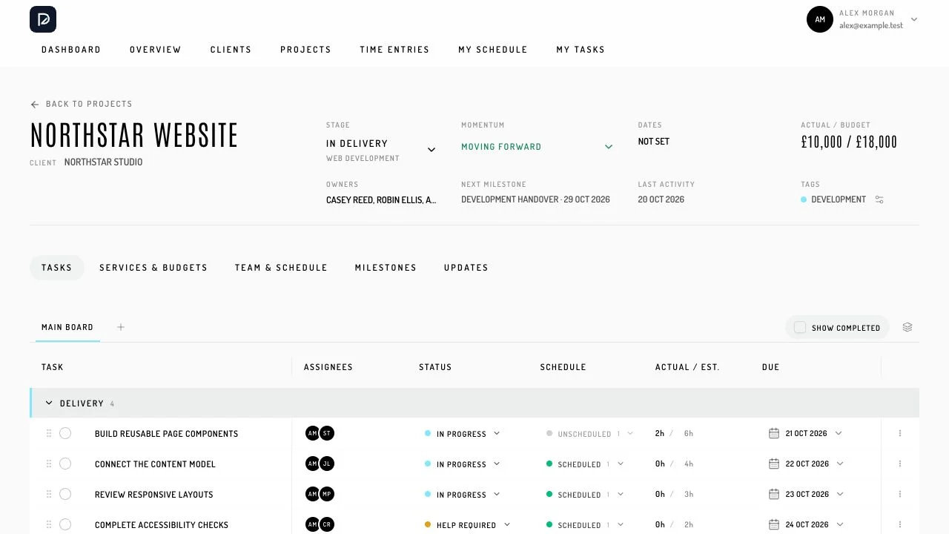Grab drag handle for Build Reusable Page Components

(49, 433)
